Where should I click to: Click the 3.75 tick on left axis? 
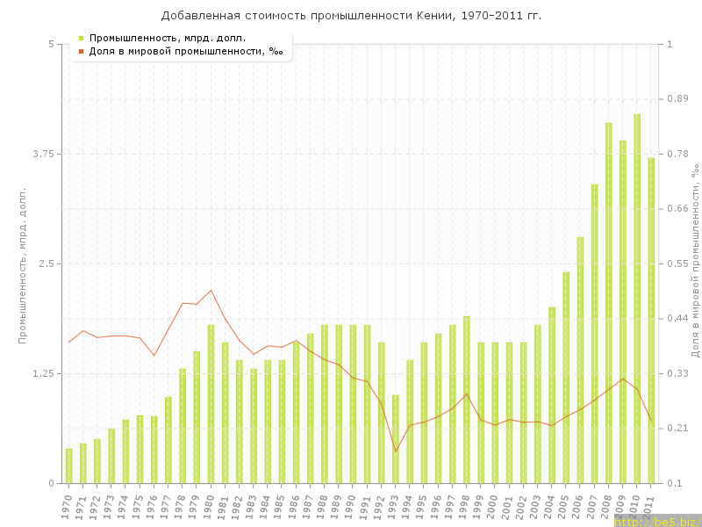tap(42, 154)
